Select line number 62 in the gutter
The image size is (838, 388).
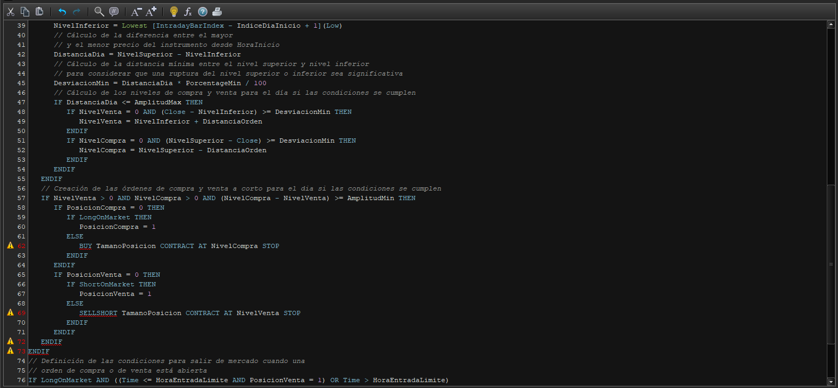coord(21,246)
